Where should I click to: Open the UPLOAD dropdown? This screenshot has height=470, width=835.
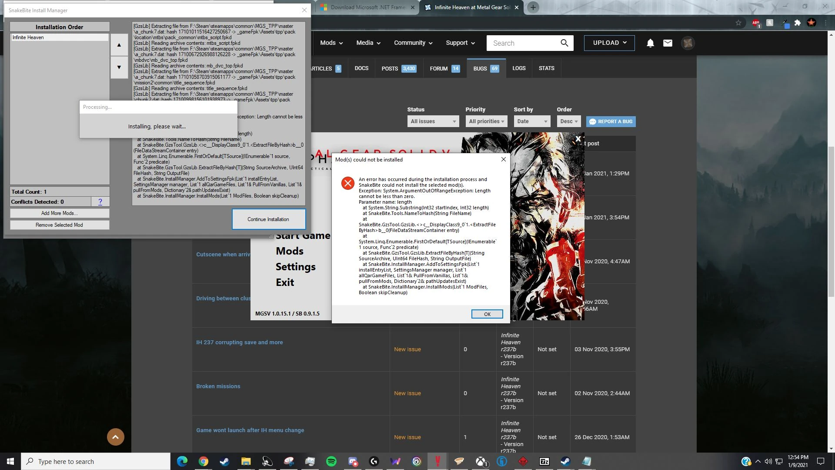click(609, 43)
